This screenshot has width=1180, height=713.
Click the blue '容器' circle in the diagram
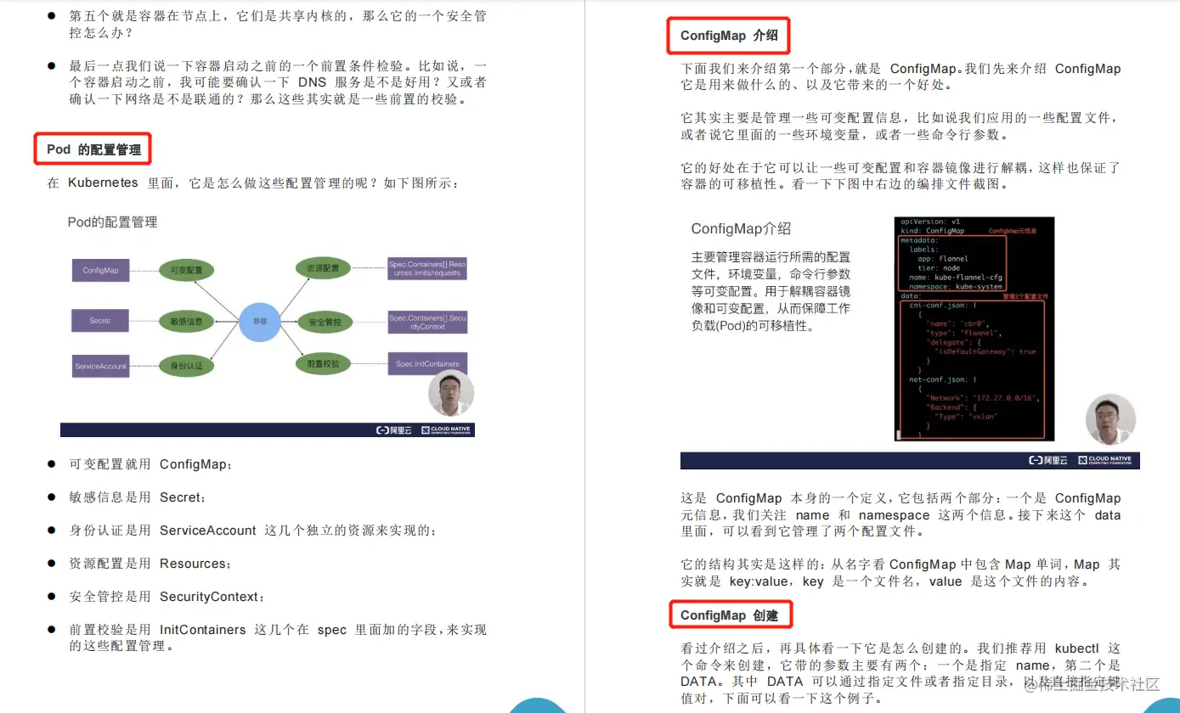pyautogui.click(x=260, y=322)
